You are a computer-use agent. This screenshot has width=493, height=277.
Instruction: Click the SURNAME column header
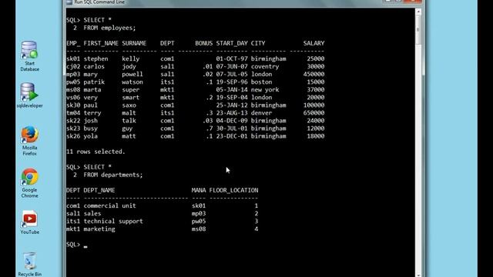pos(134,43)
